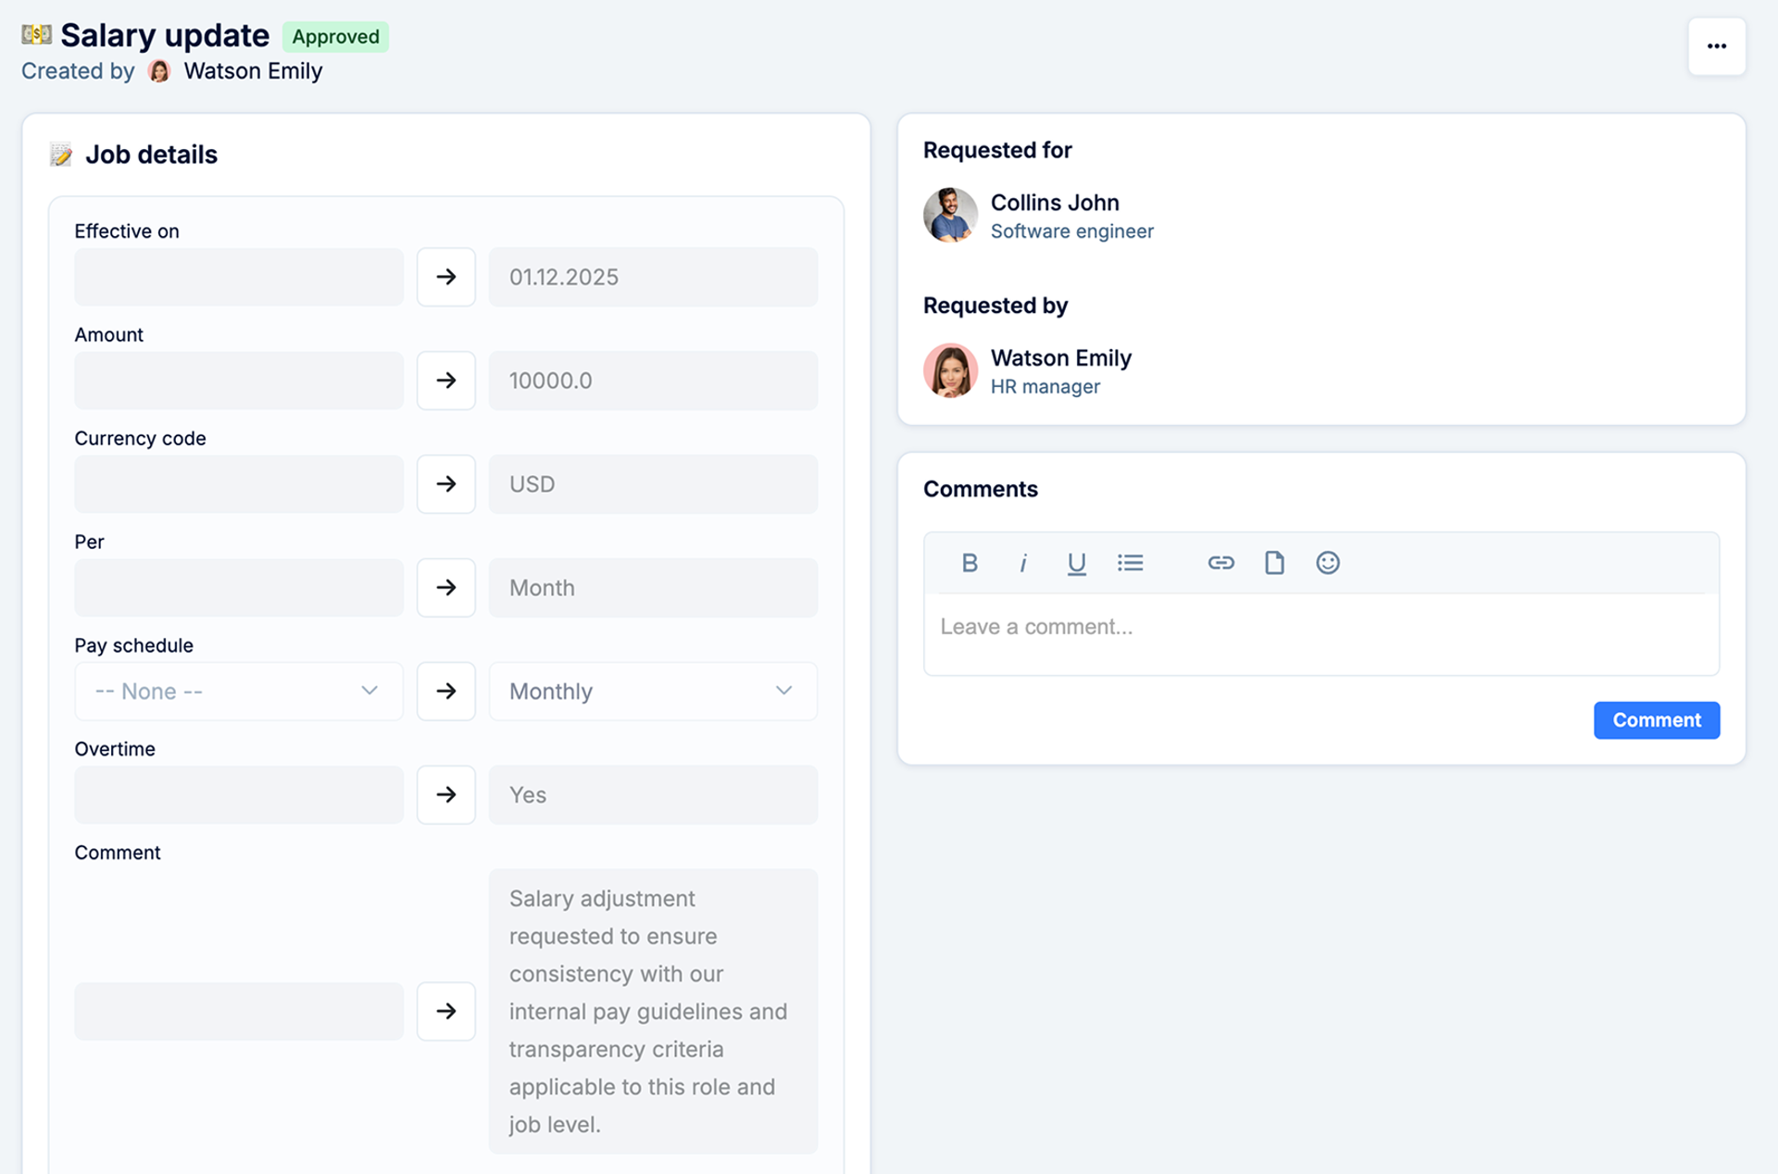Click the 10000.0 amount field
Viewport: 1778px width, 1174px height.
652,381
